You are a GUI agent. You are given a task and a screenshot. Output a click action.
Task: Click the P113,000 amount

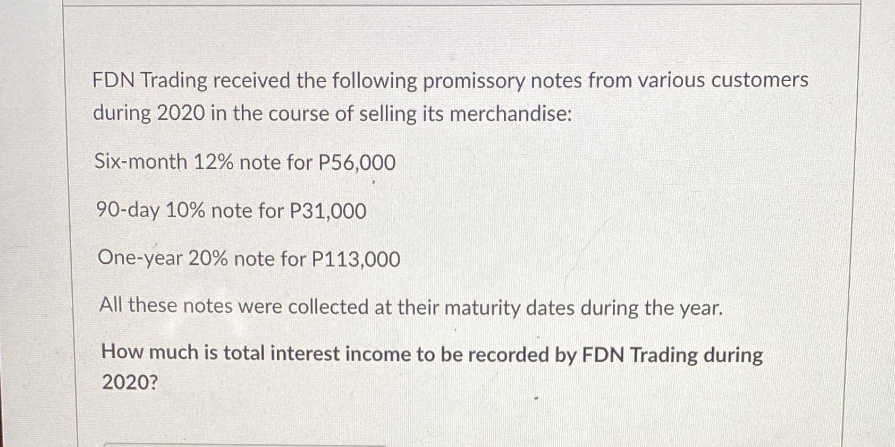(x=356, y=260)
